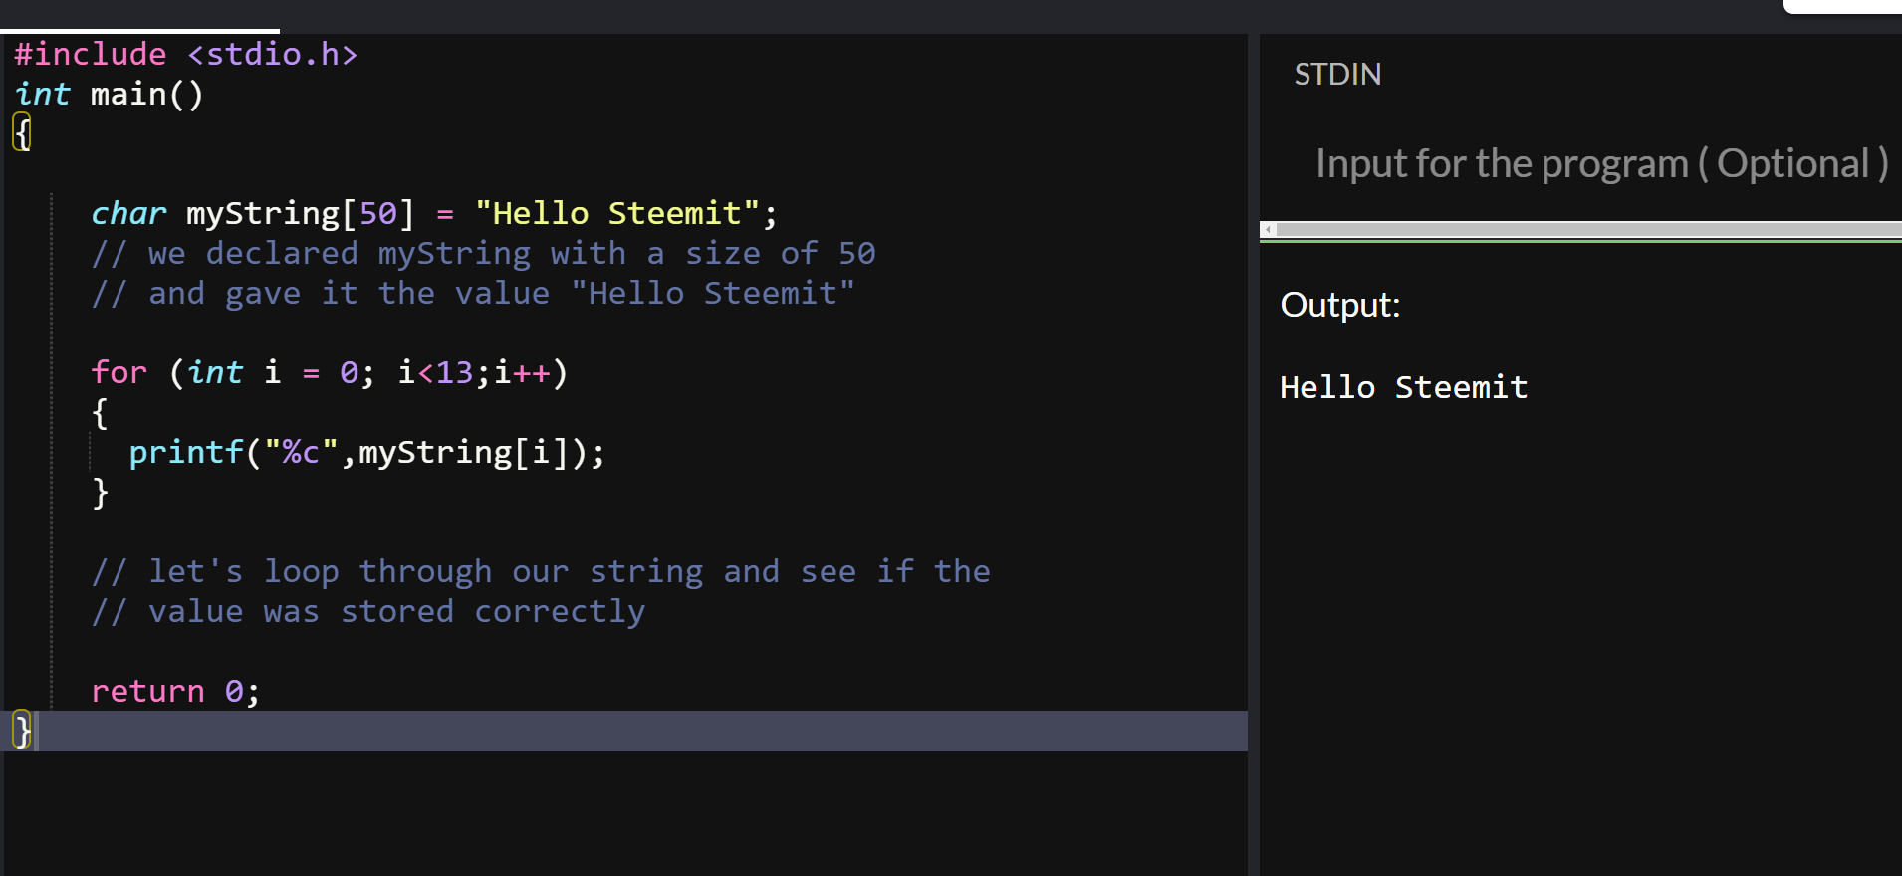The image size is (1902, 876).
Task: Click the left arrow of the horizontal scrollbar
Action: point(1268,230)
